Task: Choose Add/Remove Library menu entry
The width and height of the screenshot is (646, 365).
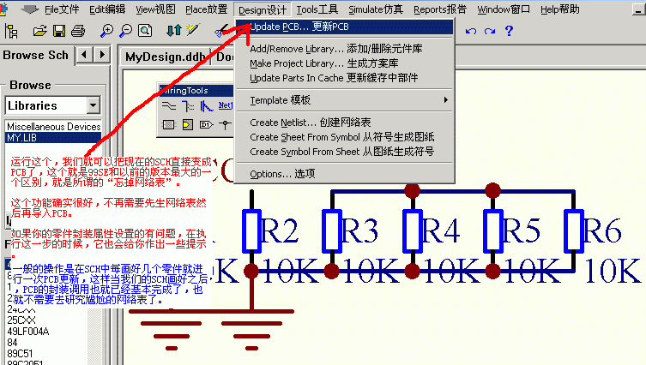Action: (x=344, y=49)
